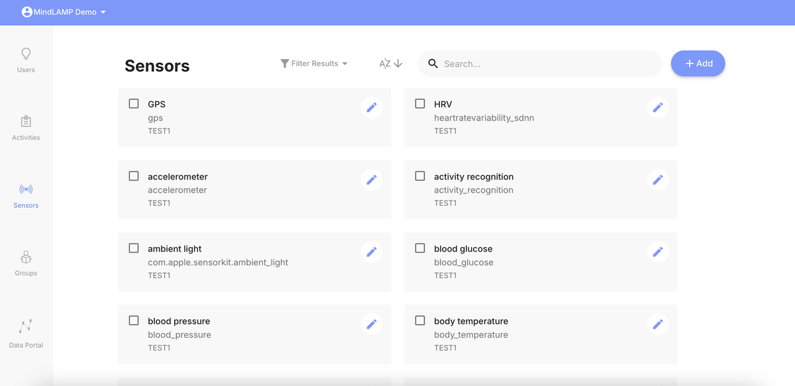Enable the accelerometer checkbox
The width and height of the screenshot is (795, 386).
click(x=134, y=176)
